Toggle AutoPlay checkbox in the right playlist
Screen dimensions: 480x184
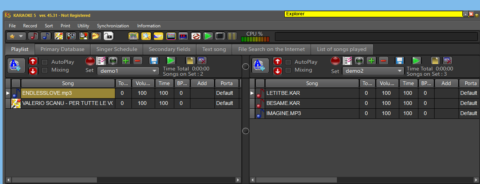point(288,62)
